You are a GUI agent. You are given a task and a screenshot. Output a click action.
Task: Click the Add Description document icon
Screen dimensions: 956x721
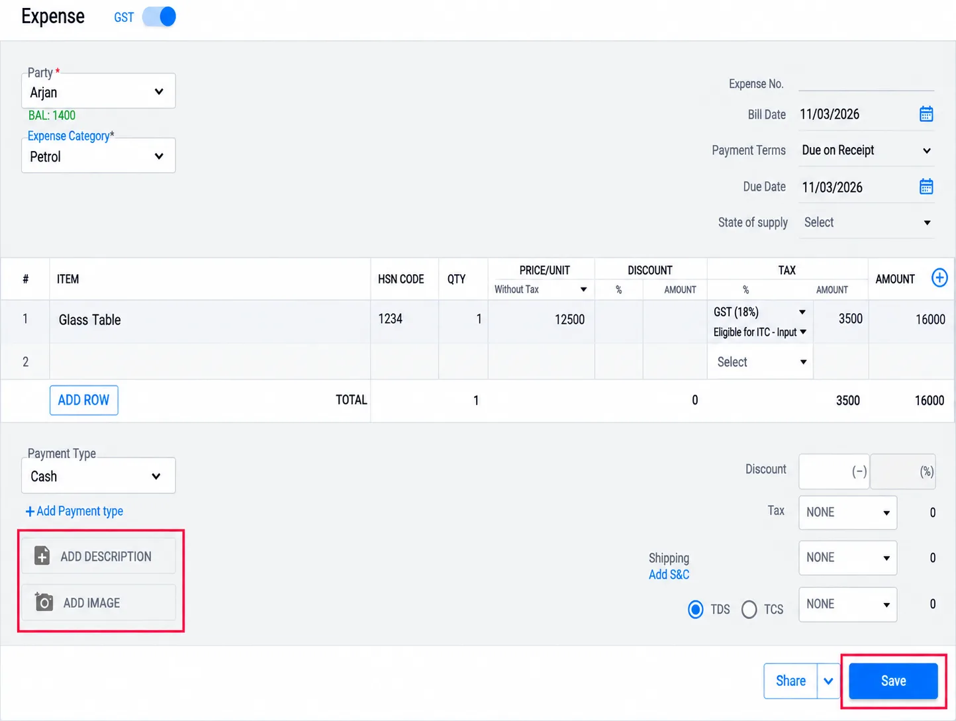point(42,556)
